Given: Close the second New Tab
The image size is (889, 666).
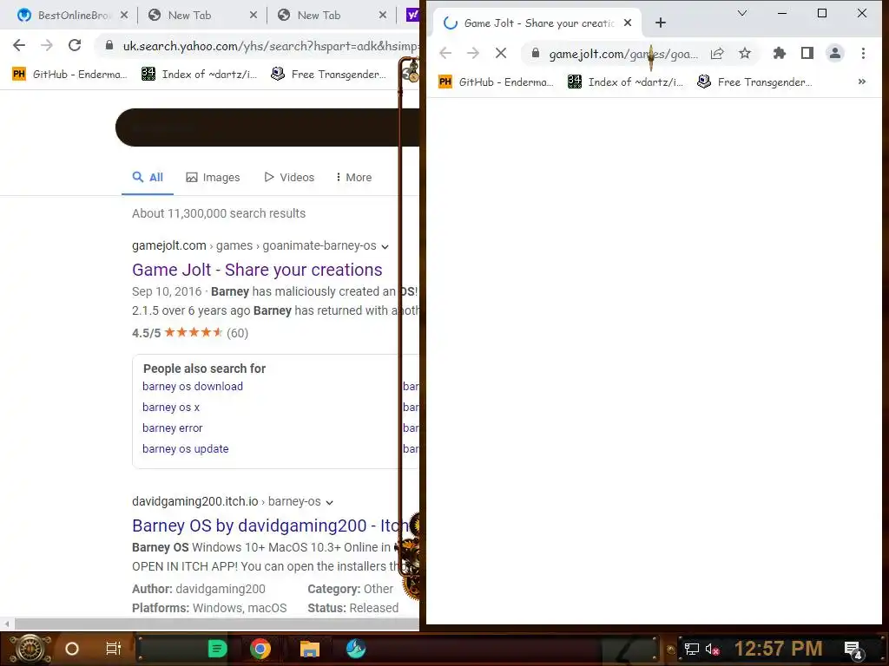Looking at the screenshot, I should pos(383,16).
